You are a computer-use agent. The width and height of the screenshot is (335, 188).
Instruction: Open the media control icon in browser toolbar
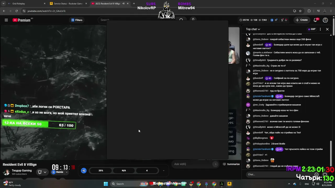click(x=318, y=11)
